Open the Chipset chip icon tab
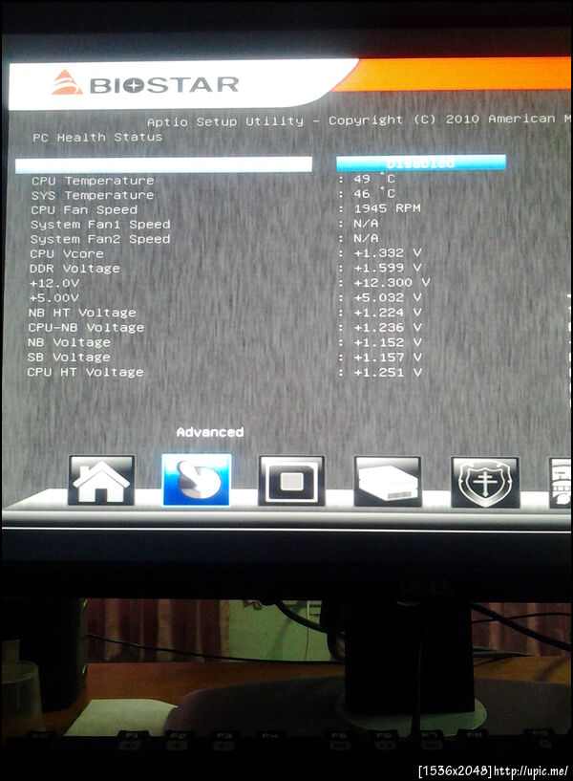The image size is (573, 781). 291,481
